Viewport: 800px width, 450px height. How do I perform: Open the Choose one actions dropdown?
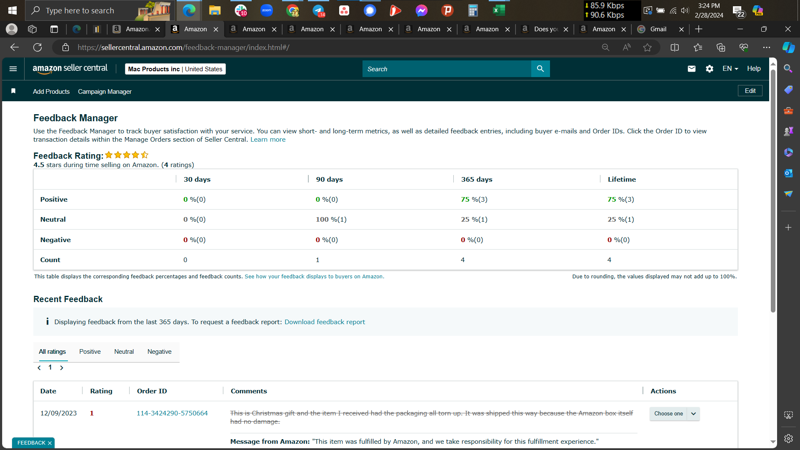click(x=675, y=414)
